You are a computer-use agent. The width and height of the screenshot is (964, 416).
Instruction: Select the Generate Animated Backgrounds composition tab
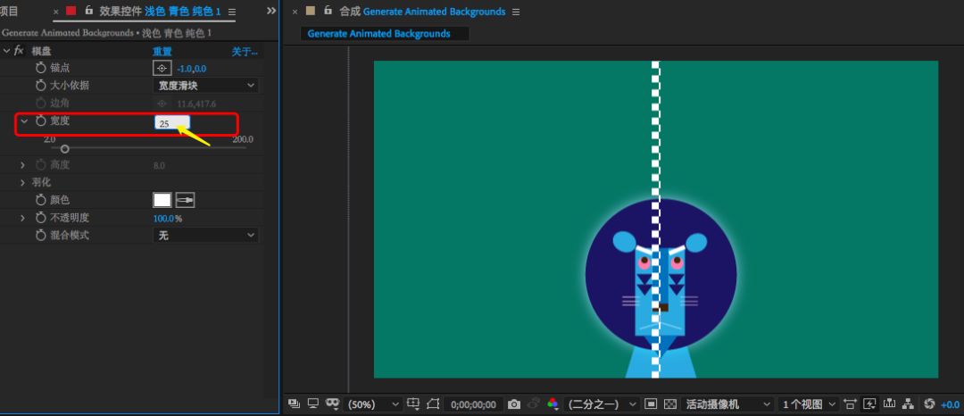(x=379, y=34)
